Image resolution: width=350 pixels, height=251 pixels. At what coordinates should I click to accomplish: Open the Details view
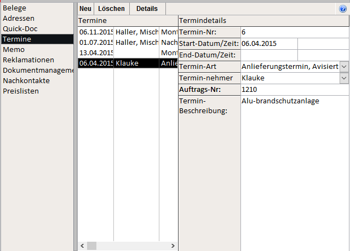tap(147, 9)
